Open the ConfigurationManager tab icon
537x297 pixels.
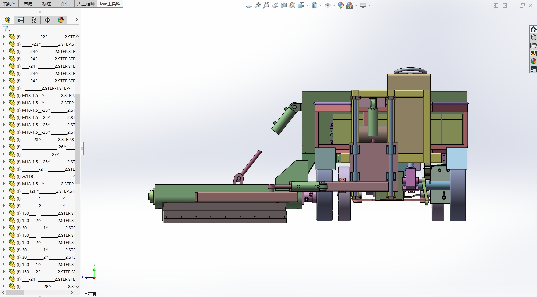pyautogui.click(x=34, y=20)
